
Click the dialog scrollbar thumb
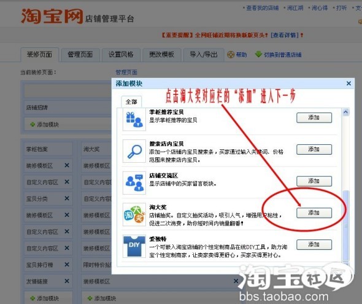click(345, 225)
